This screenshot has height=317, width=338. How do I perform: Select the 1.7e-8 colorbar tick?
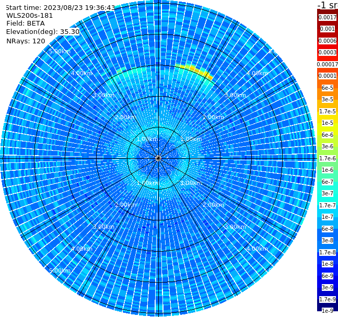pyautogui.click(x=328, y=252)
